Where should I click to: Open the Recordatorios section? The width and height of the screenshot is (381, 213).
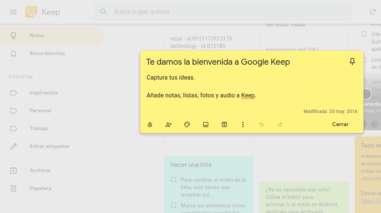coord(47,54)
